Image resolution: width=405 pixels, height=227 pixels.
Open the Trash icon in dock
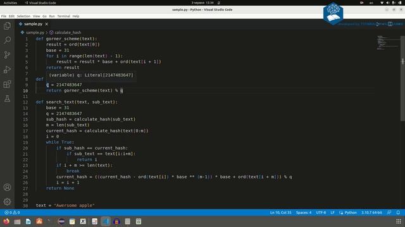coord(139,221)
